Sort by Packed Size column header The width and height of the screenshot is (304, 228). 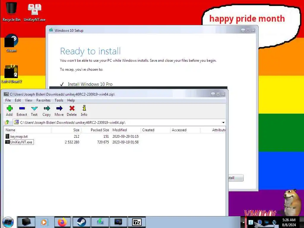pyautogui.click(x=96, y=130)
